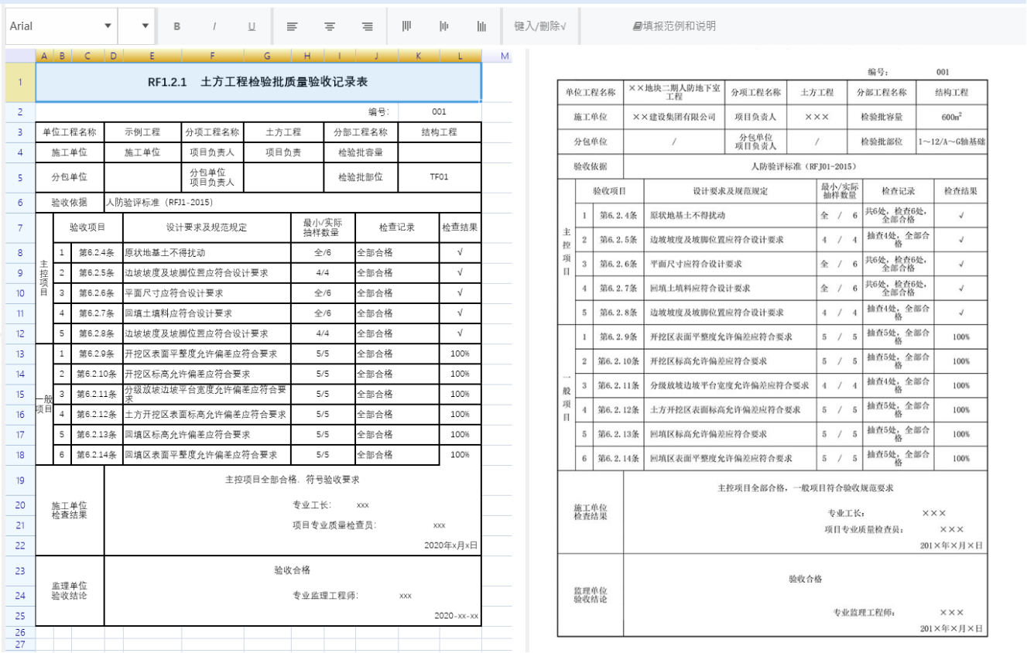The width and height of the screenshot is (1027, 653).
Task: Open 填报范例和说明 link
Action: 674,26
